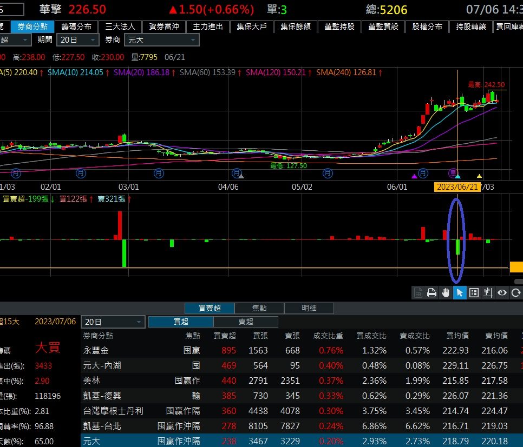Select the 美林 broker row
The width and height of the screenshot is (523, 447).
(302, 381)
